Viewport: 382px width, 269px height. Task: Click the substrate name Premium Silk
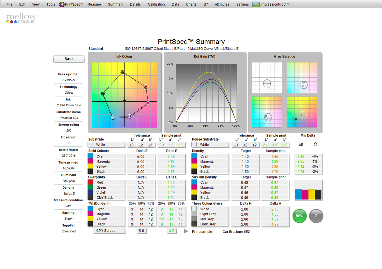pyautogui.click(x=68, y=118)
